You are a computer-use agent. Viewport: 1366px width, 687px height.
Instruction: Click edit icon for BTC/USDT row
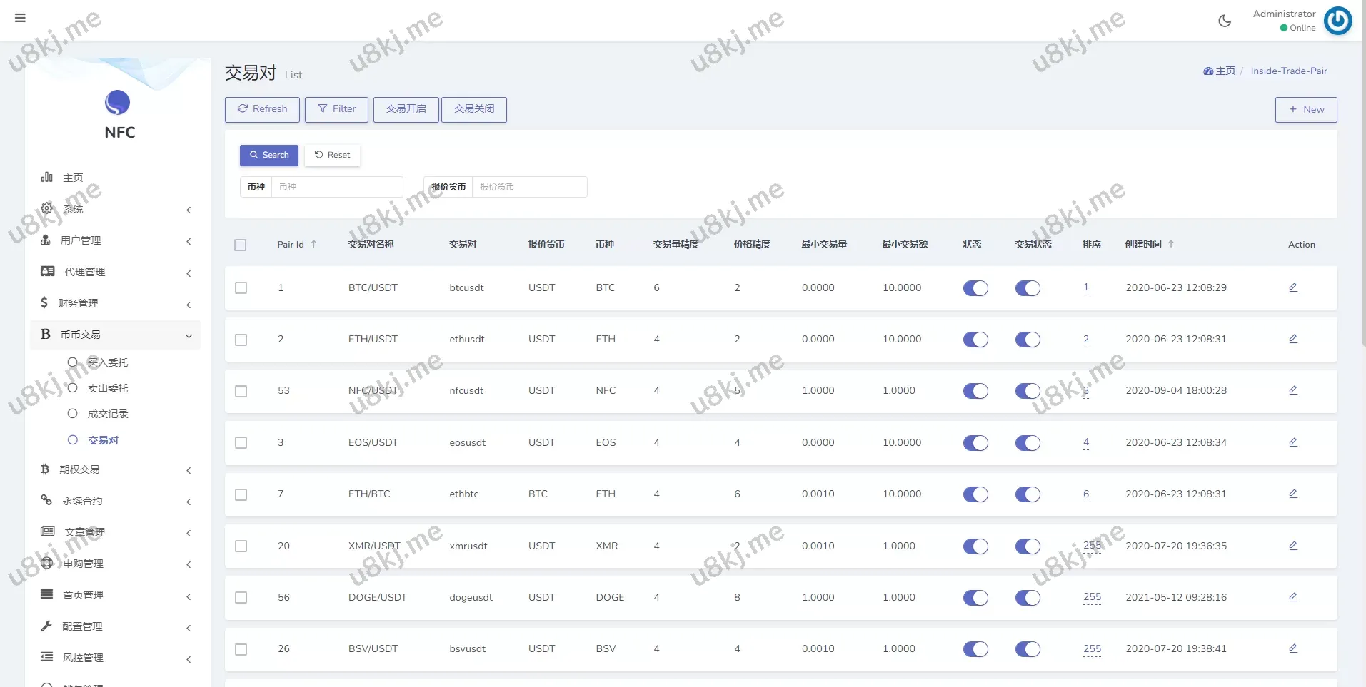click(x=1292, y=287)
